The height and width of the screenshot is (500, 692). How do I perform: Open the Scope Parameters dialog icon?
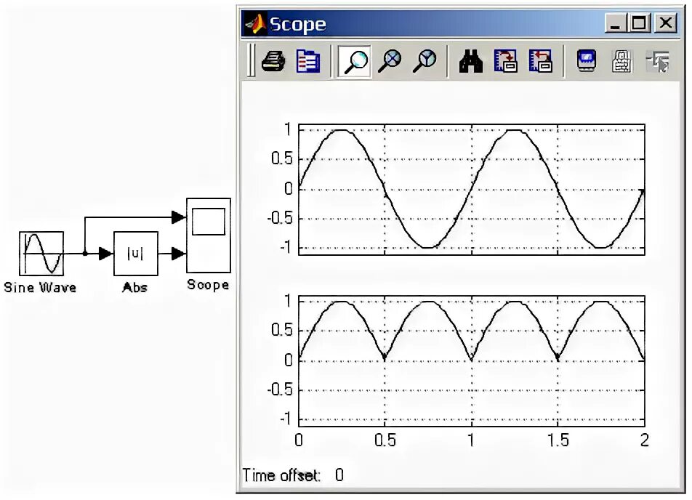pos(307,60)
